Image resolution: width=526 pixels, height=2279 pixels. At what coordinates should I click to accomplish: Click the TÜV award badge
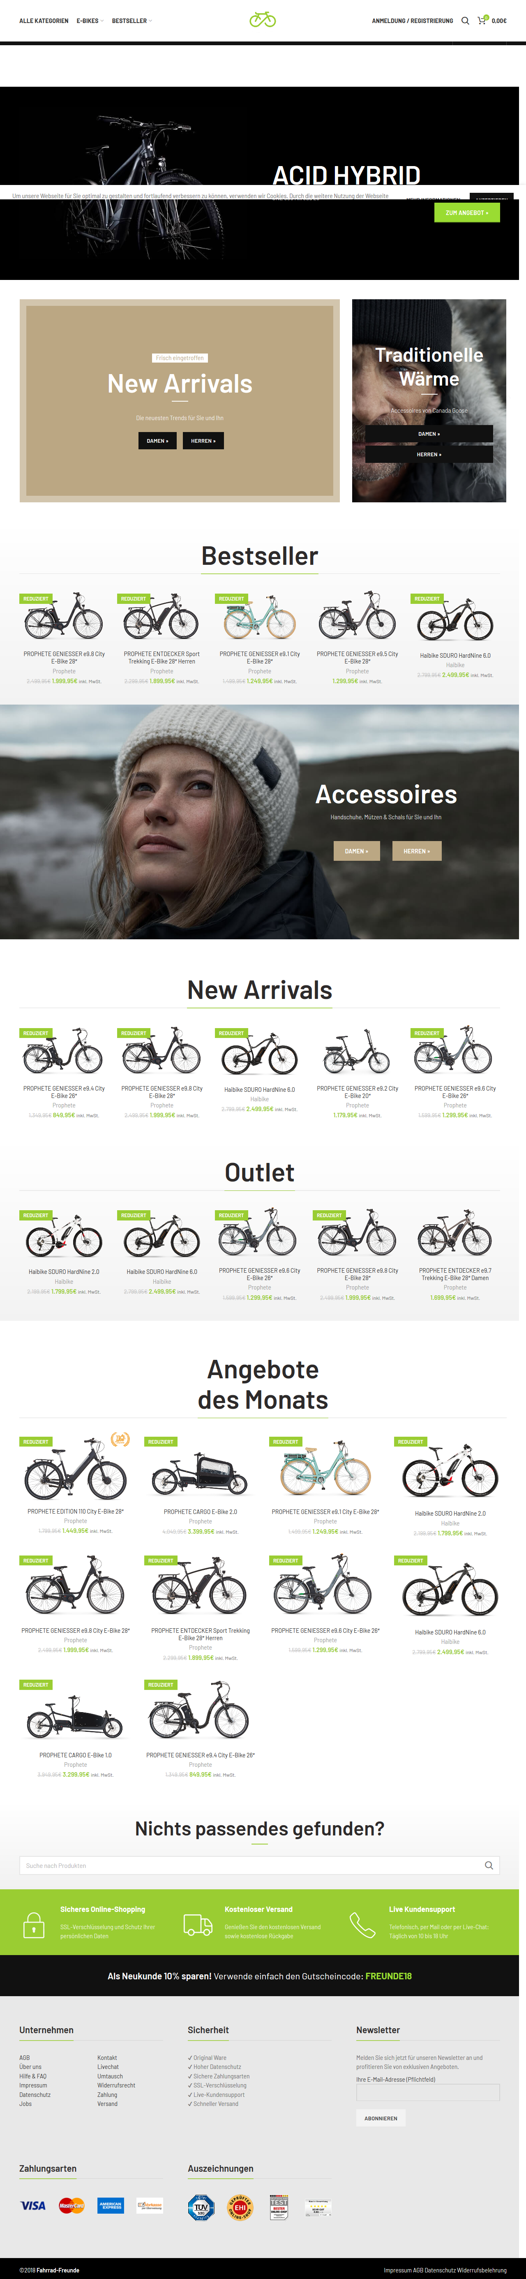tap(201, 2207)
